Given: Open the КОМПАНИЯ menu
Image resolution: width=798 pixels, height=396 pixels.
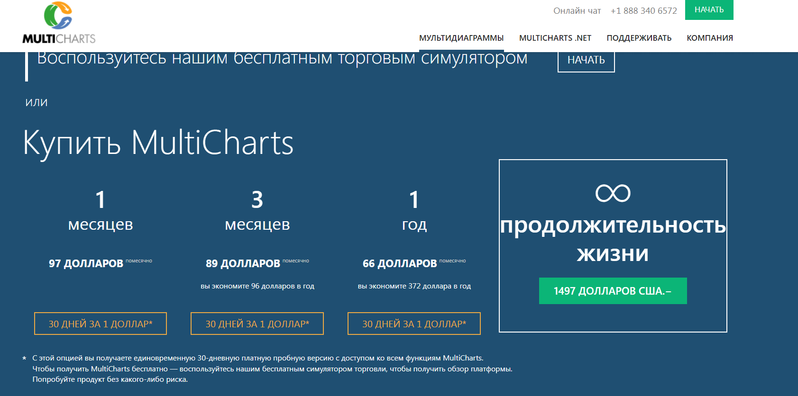Looking at the screenshot, I should tap(710, 38).
